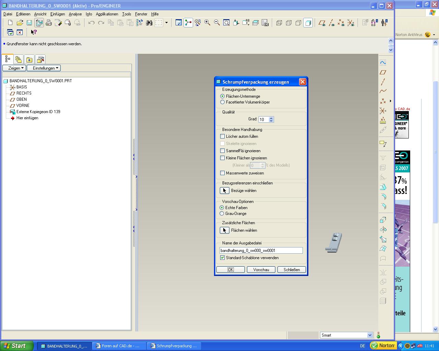Click the zoom out magnifier icon
This screenshot has height=351, width=439.
tap(217, 23)
